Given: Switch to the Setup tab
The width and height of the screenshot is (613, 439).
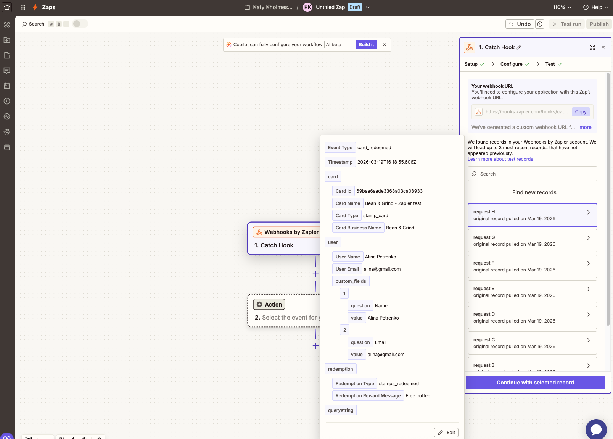Looking at the screenshot, I should [x=474, y=64].
